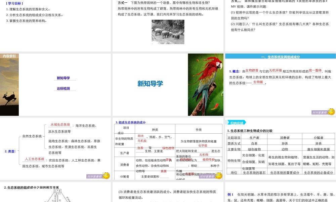Click the 方式一 label on the rainforest slide
Viewport: 336px width, 202px height.
point(123,3)
